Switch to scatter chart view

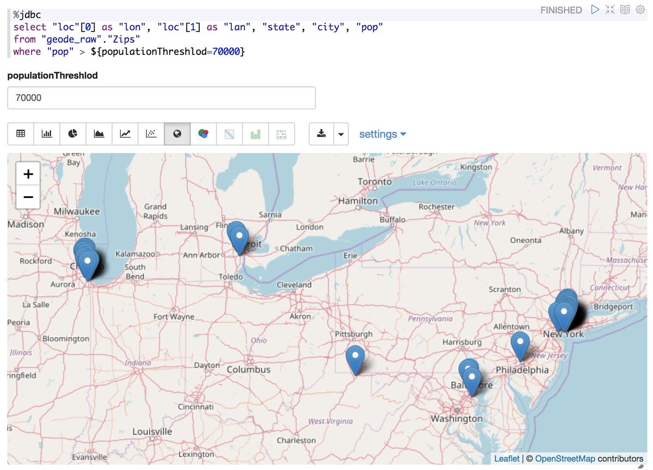click(x=151, y=134)
